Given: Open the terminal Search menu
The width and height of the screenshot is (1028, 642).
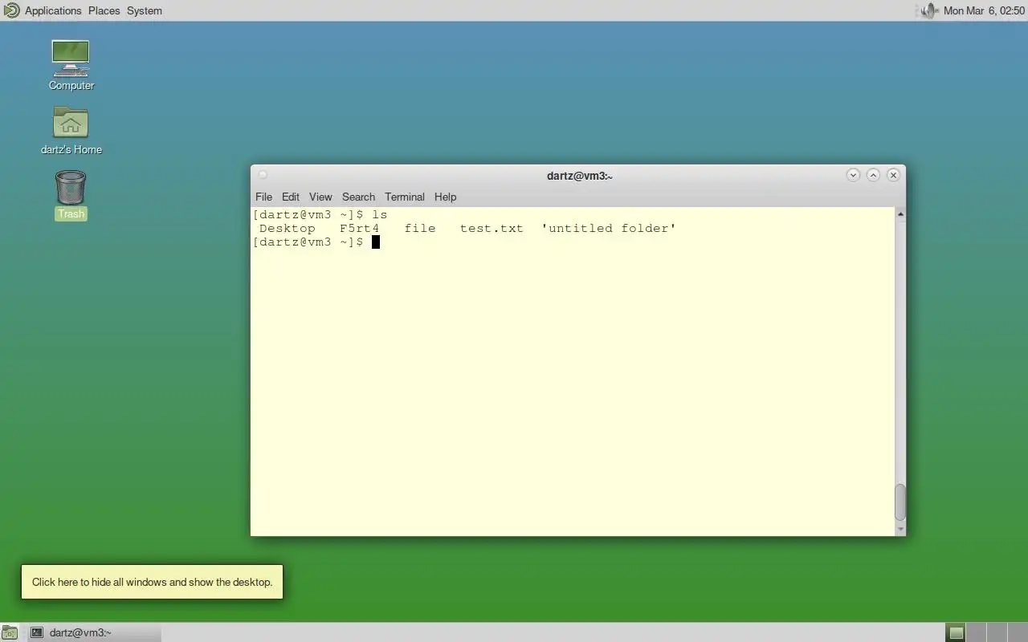Looking at the screenshot, I should pyautogui.click(x=358, y=197).
